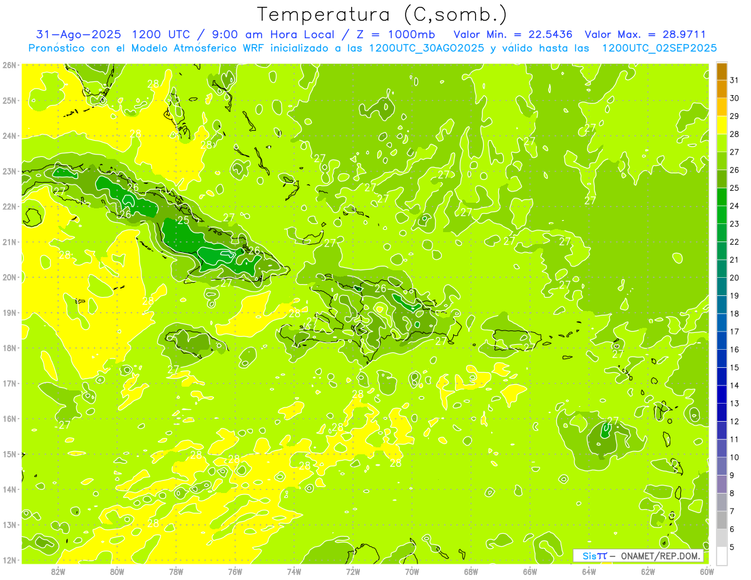Click the green legend swatch between 24 and 25

[x=722, y=197]
